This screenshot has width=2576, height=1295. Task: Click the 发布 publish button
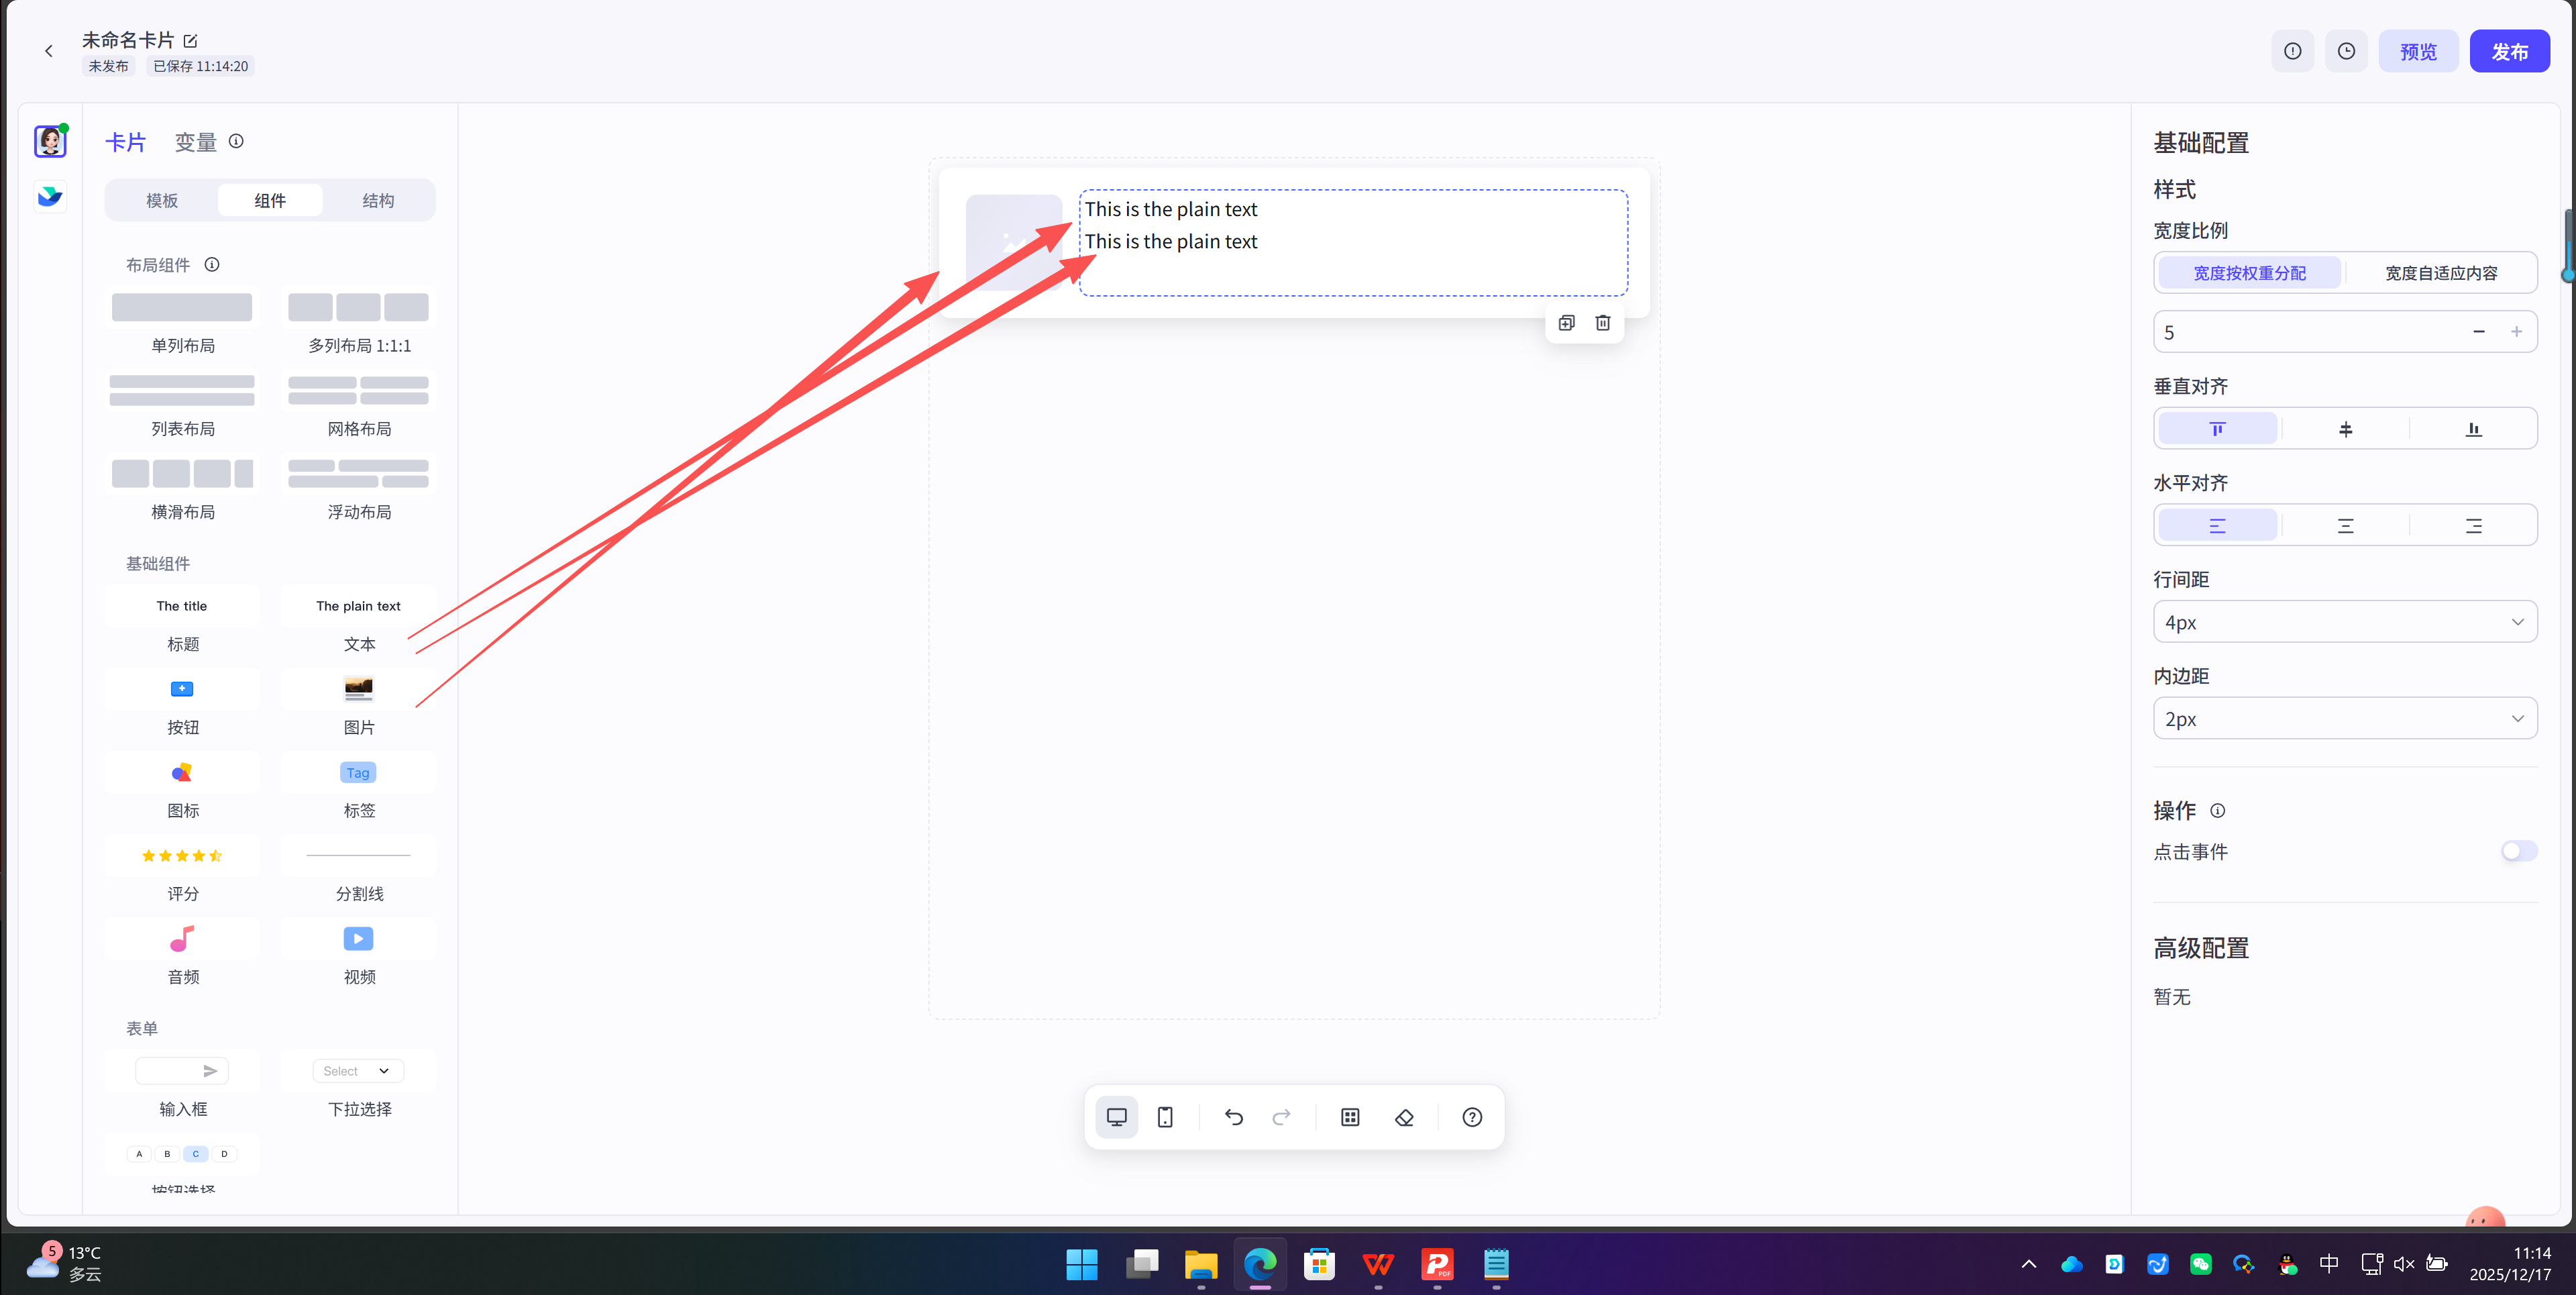pyautogui.click(x=2509, y=51)
